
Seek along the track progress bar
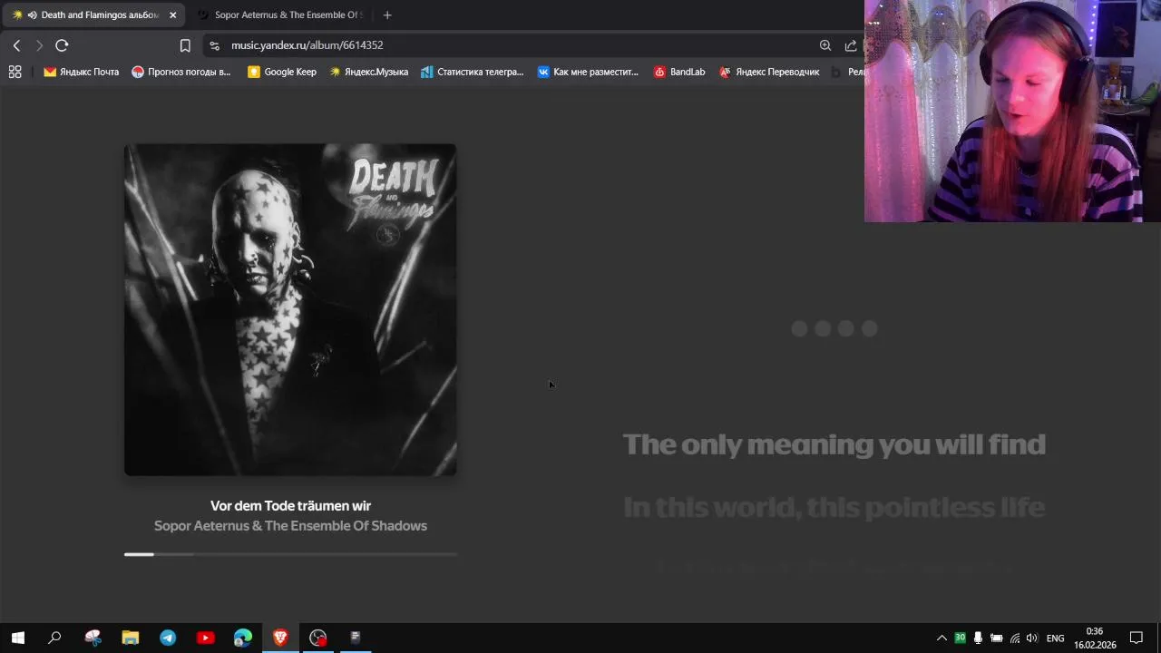point(290,554)
